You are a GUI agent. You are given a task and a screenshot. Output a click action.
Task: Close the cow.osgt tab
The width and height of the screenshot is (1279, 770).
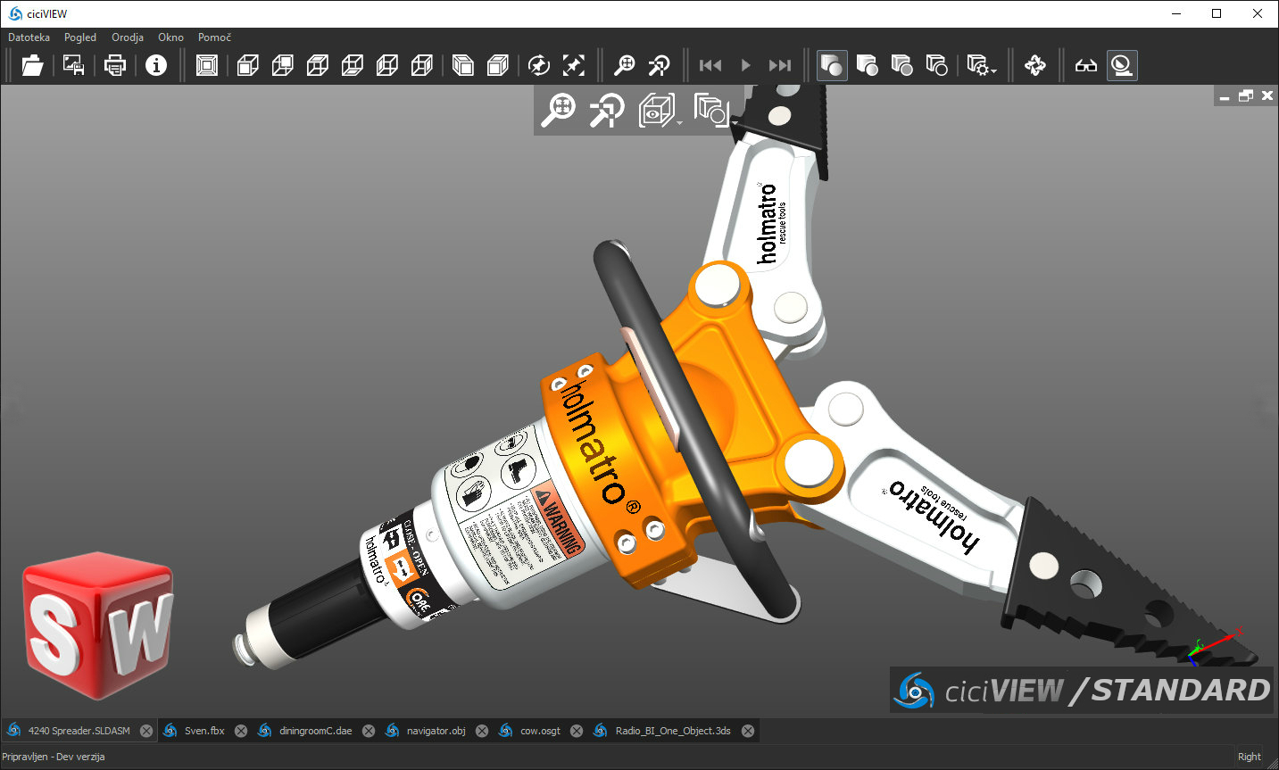pos(577,731)
